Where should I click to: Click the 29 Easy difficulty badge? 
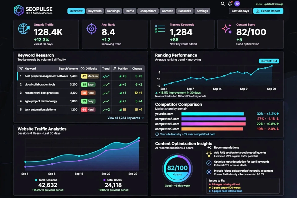point(88,101)
